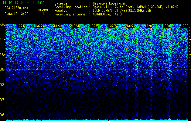Click the 'Receiving Location' label
Screen dimensions: 191x121
click(71, 7)
